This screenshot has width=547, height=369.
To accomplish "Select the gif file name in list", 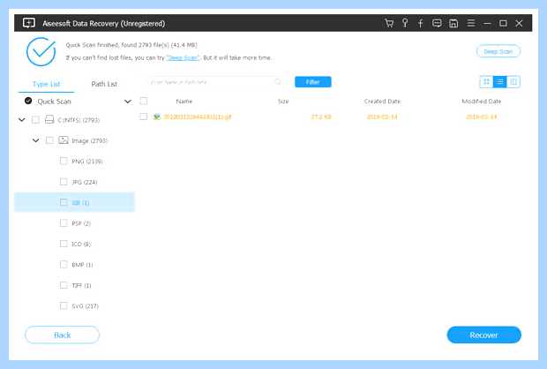I will [198, 117].
